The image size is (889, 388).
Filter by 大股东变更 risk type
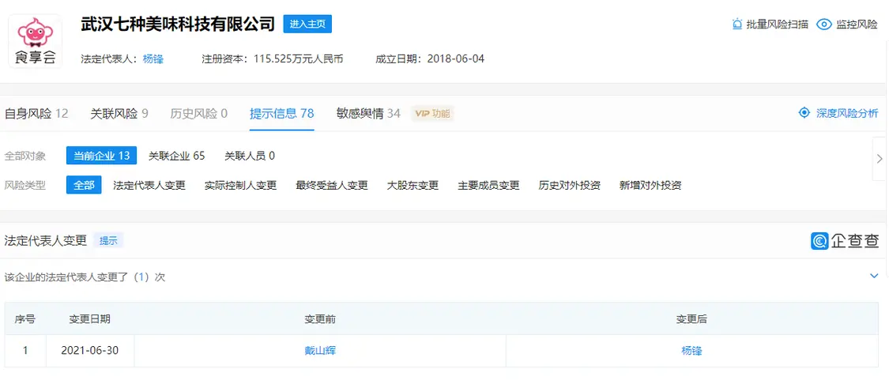tap(412, 185)
